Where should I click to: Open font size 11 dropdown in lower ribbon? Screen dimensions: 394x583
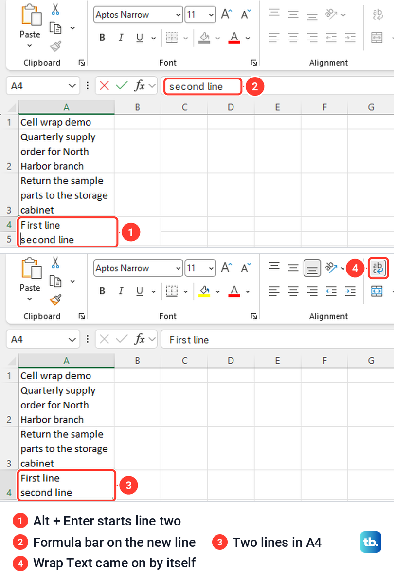pos(212,268)
